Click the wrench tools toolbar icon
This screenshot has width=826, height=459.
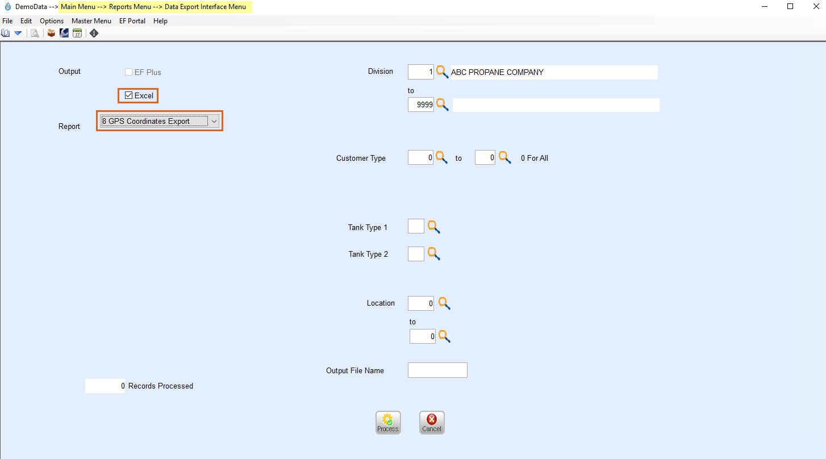point(64,34)
